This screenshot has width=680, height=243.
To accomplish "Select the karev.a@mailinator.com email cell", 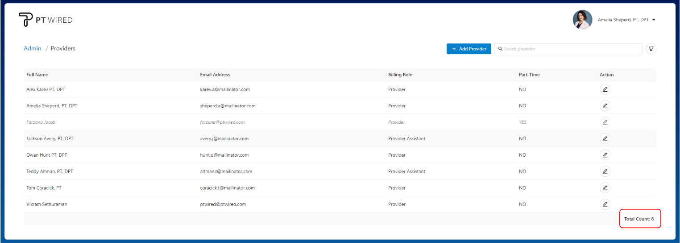I will (225, 89).
